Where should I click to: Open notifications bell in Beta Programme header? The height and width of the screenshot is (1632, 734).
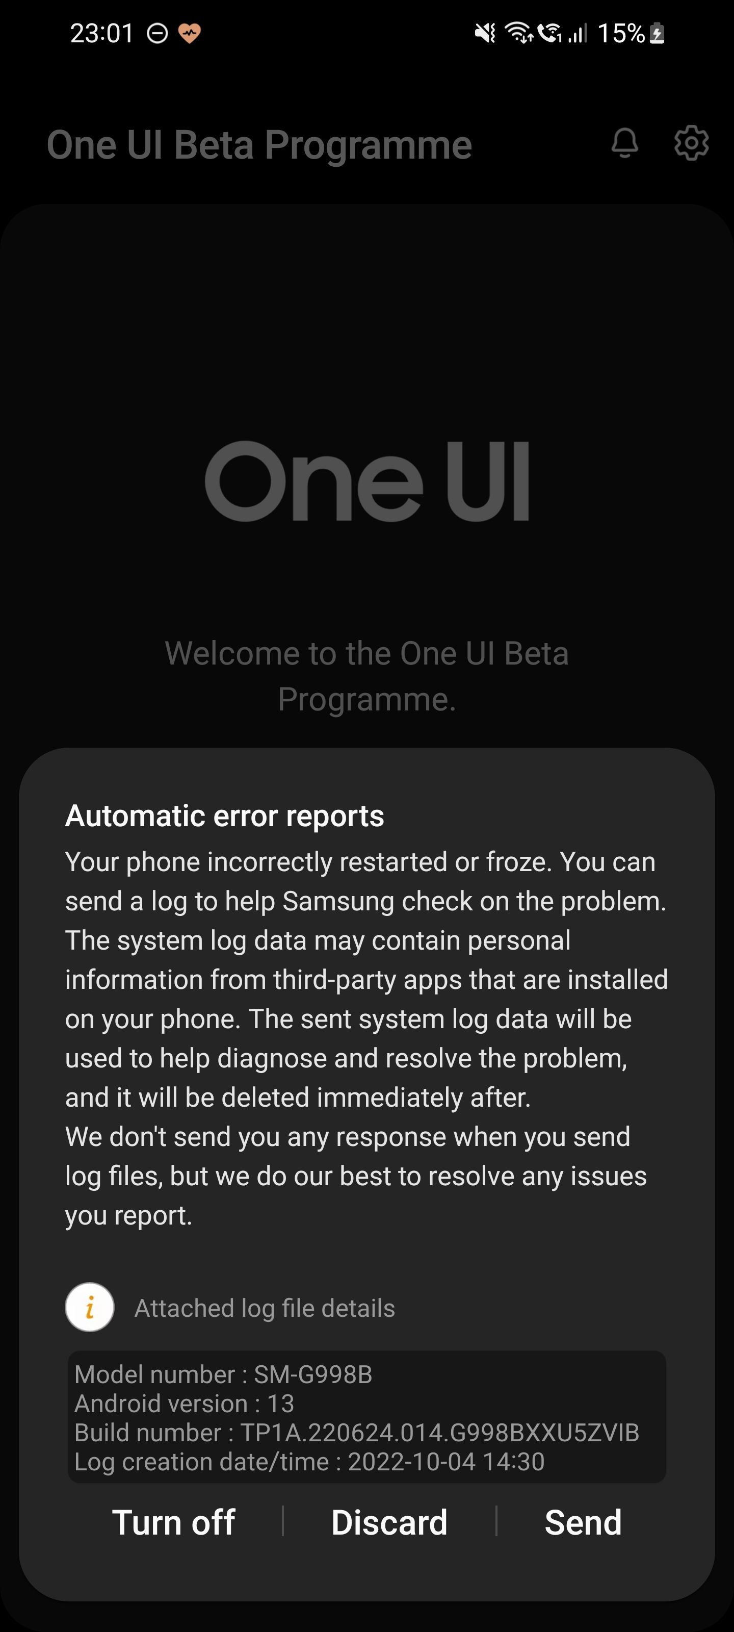pos(624,143)
